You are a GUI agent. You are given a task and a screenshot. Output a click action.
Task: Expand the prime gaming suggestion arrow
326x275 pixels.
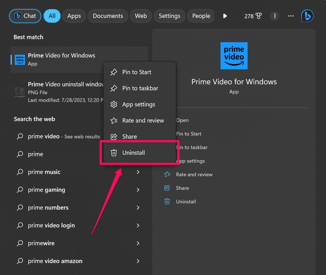point(138,190)
